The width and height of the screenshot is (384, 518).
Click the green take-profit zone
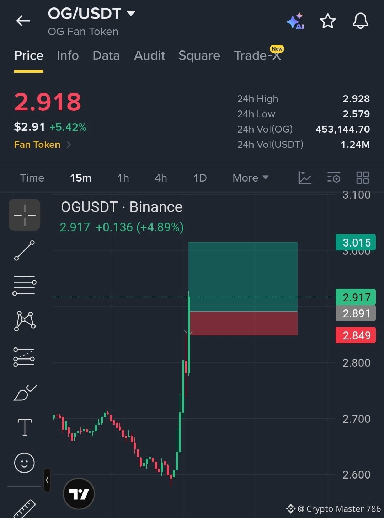point(243,277)
